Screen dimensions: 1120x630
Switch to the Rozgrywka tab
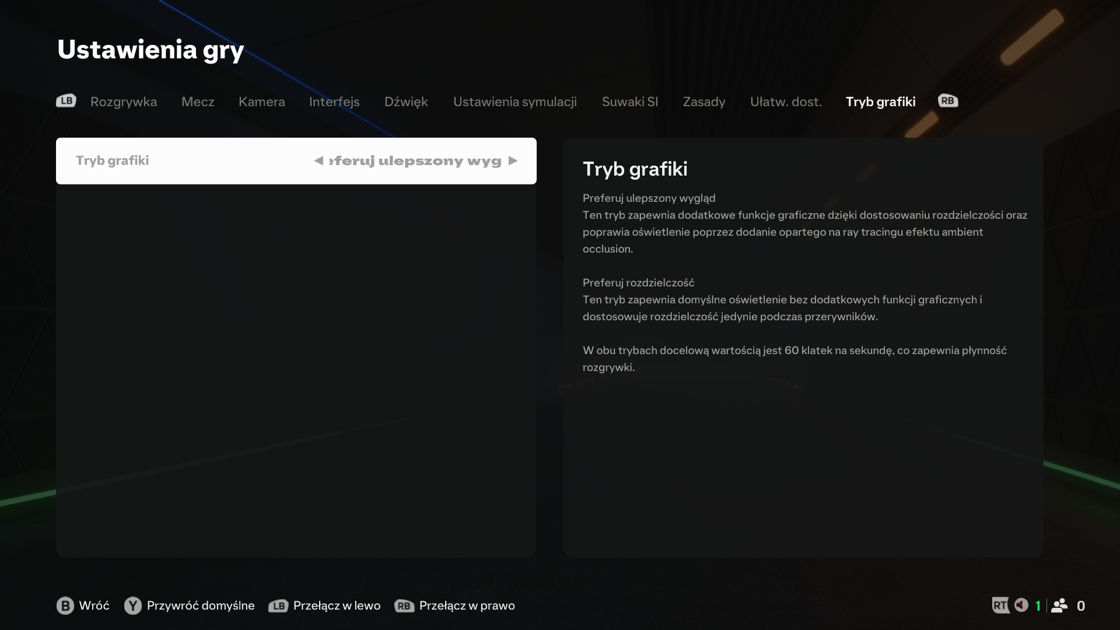coord(124,101)
